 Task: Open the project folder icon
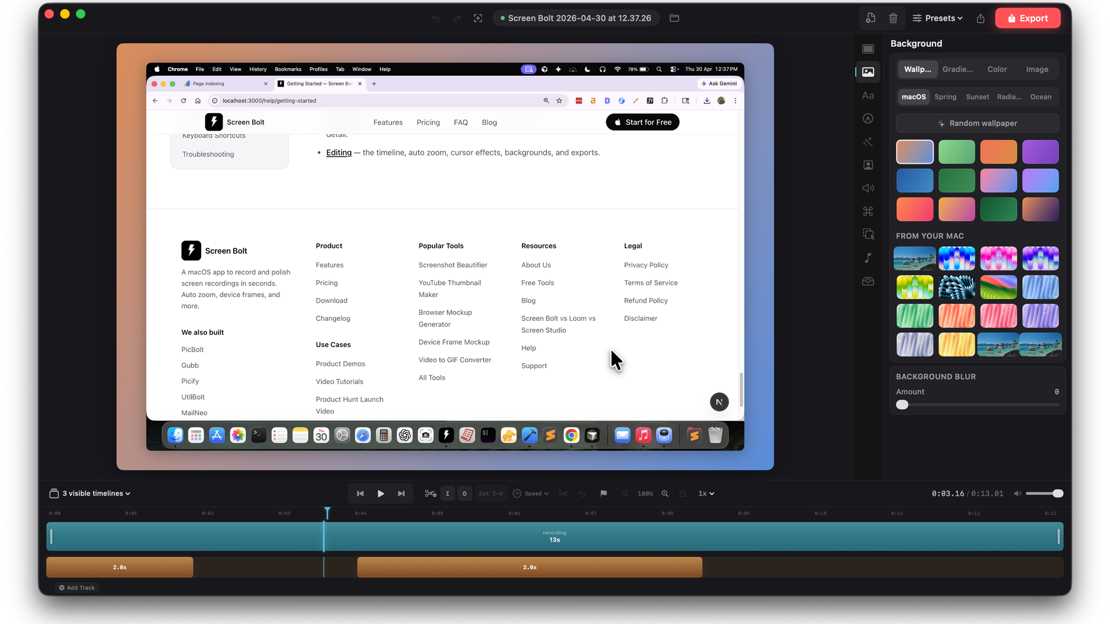[x=674, y=18]
